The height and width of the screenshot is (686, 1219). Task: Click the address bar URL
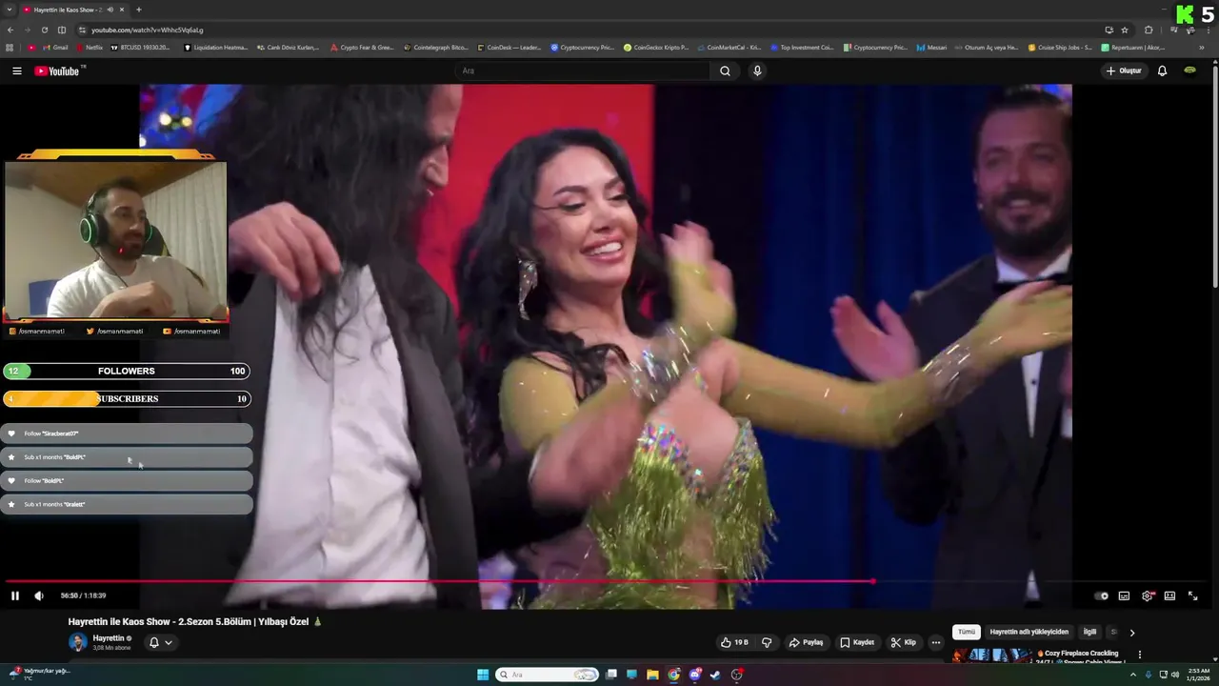click(148, 30)
